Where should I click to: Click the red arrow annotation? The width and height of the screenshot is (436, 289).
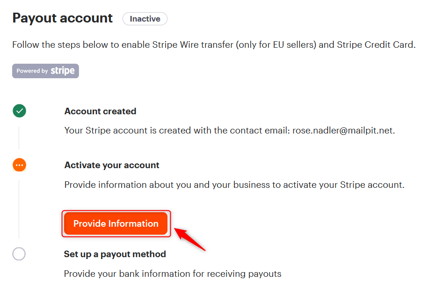(x=190, y=239)
